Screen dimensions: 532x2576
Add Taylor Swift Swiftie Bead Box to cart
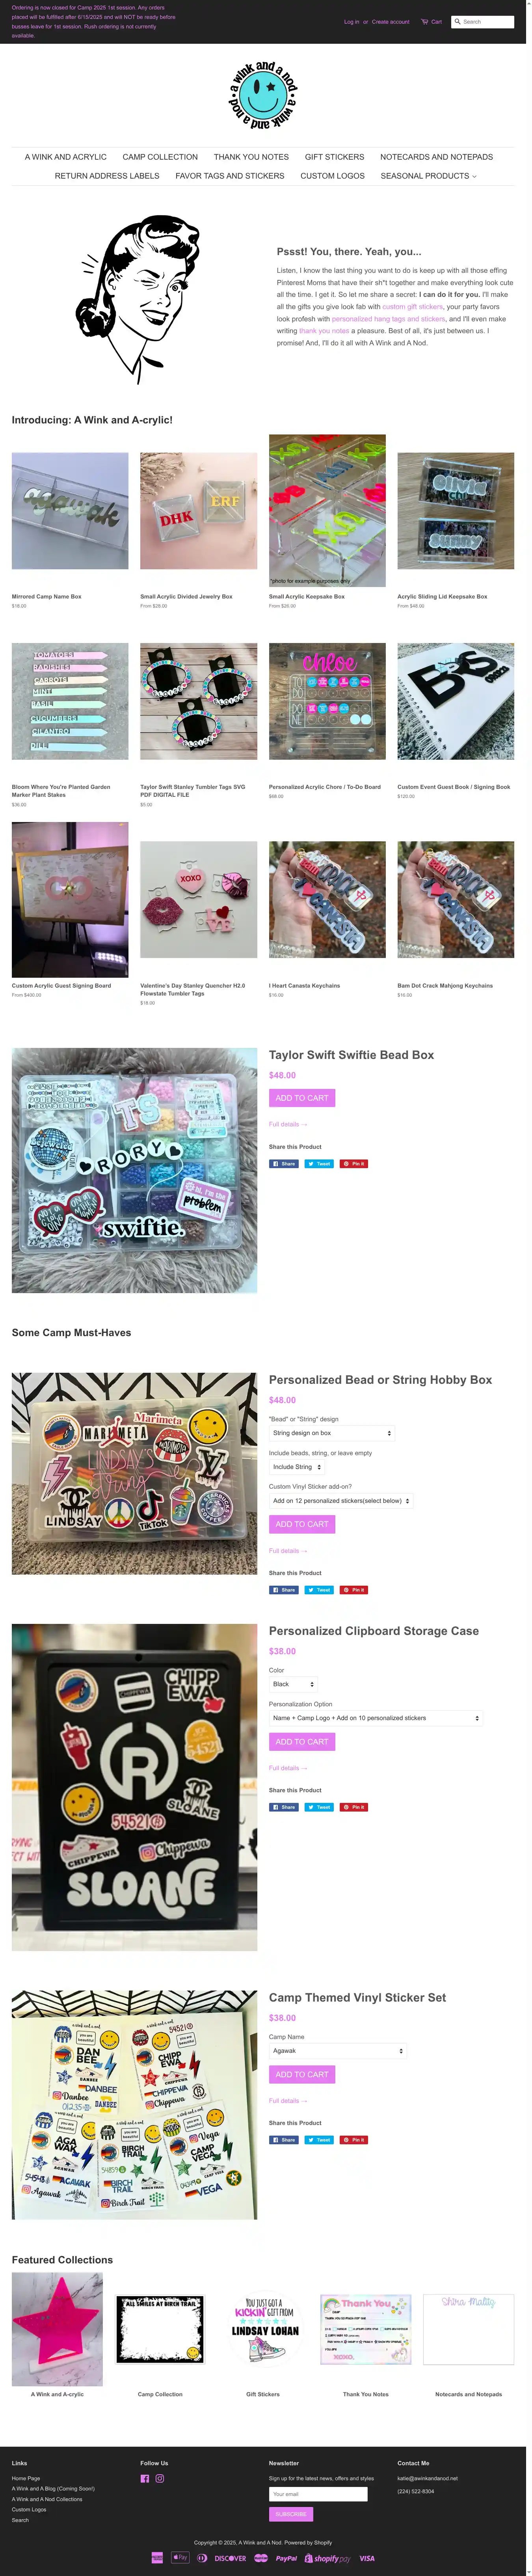[302, 1098]
